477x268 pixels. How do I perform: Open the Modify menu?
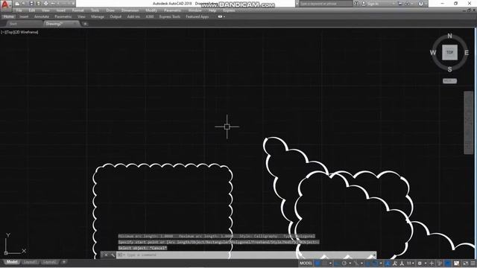[151, 10]
